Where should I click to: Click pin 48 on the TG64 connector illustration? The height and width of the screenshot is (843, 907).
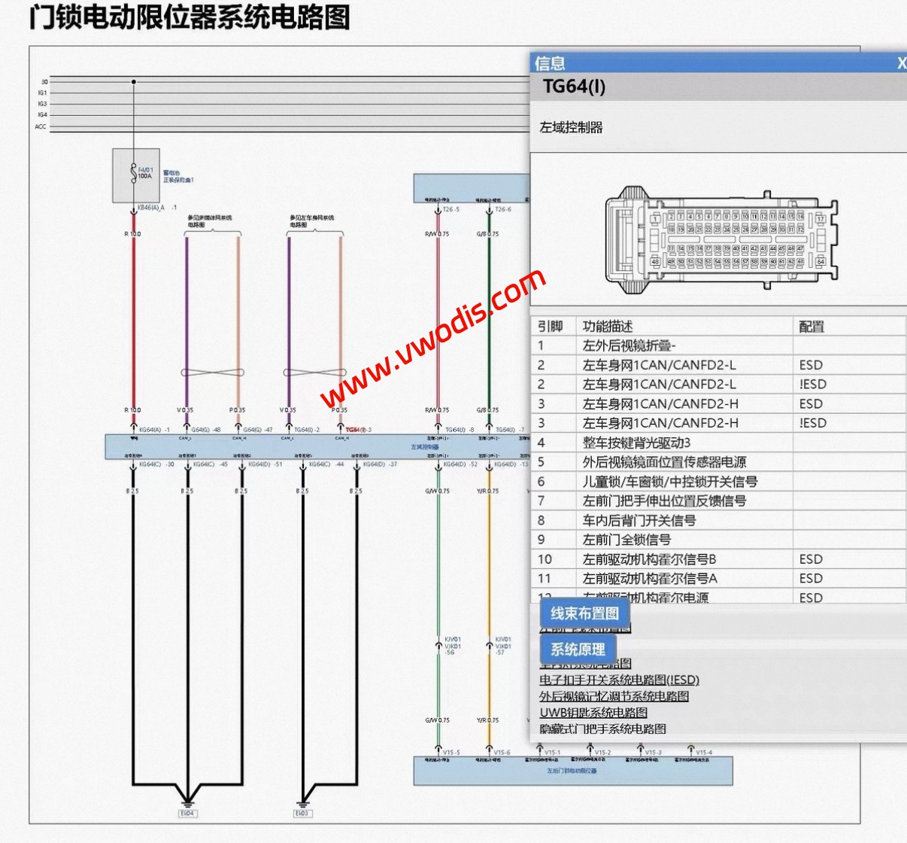pyautogui.click(x=657, y=261)
